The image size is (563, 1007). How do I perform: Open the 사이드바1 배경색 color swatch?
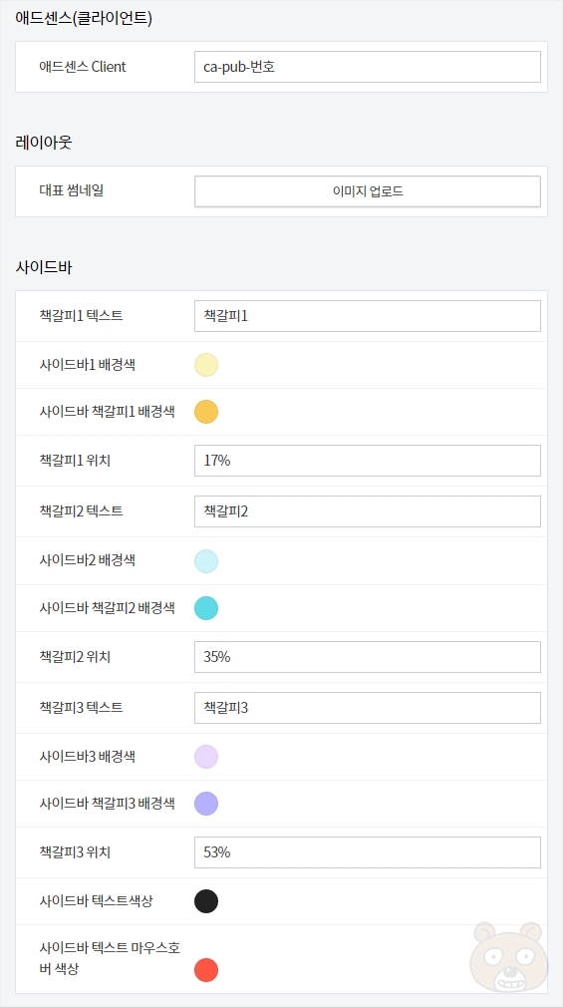tap(206, 365)
